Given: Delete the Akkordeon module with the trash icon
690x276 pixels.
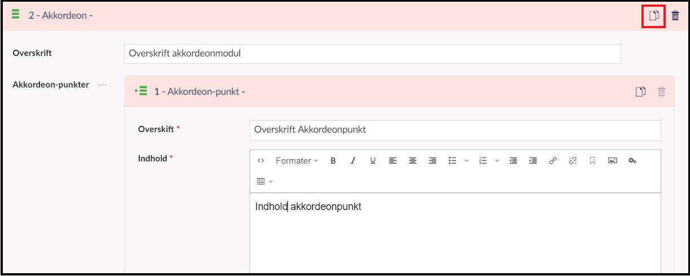Looking at the screenshot, I should (675, 15).
